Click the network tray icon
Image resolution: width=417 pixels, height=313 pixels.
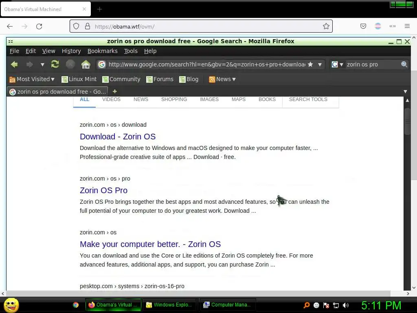pos(336,306)
